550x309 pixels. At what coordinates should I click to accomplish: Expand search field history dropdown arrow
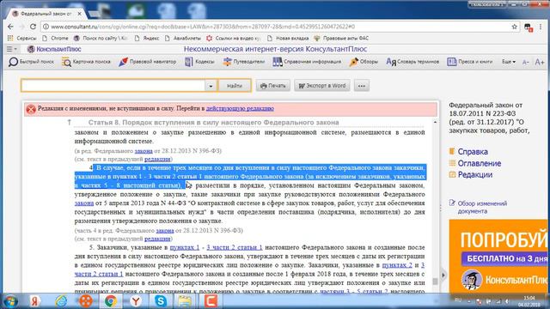(x=211, y=86)
